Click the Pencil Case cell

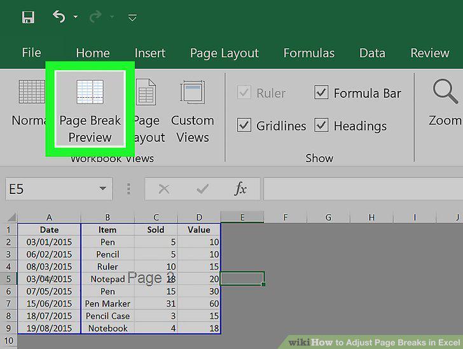107,316
